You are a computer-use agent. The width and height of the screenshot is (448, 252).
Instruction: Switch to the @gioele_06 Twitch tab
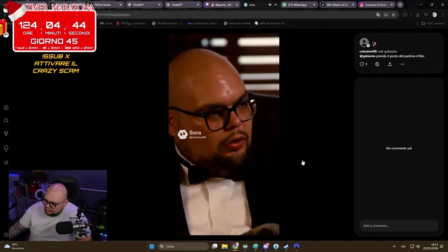click(221, 5)
